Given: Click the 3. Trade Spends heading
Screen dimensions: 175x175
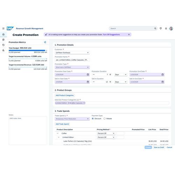Looking at the screenshot, I should 62,111.
